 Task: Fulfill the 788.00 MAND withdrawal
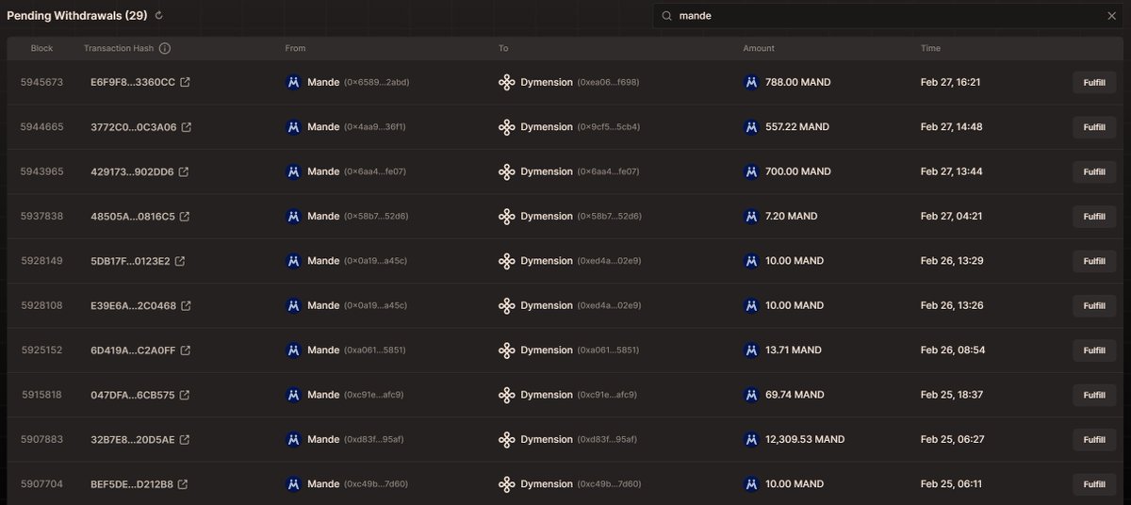point(1094,83)
